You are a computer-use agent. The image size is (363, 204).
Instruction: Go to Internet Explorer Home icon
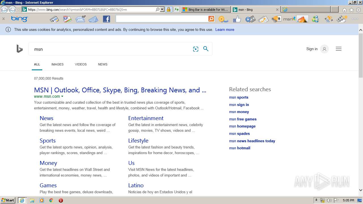click(x=344, y=10)
